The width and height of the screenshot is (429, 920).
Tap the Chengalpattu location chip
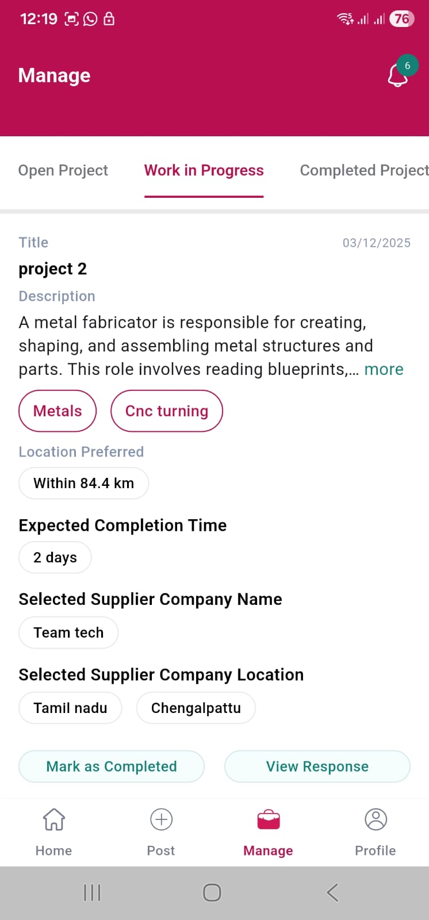196,708
